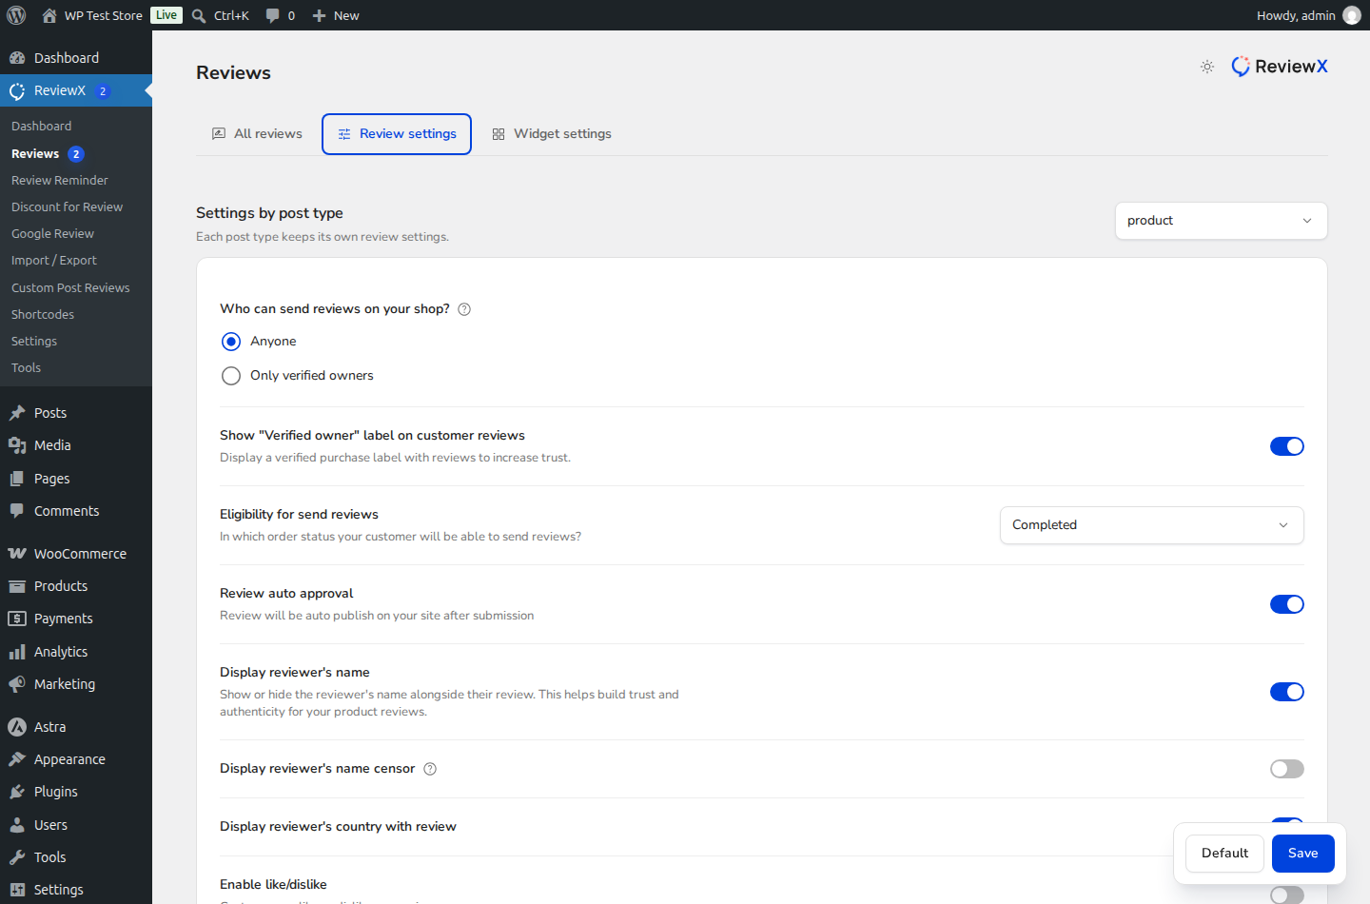This screenshot has height=904, width=1370.
Task: Toggle Review auto approval switch
Action: tap(1287, 604)
